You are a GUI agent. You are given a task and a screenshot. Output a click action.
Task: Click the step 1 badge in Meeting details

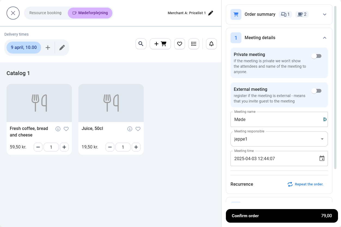(x=236, y=38)
